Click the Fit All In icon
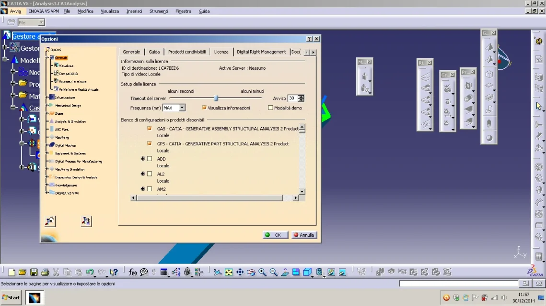The width and height of the screenshot is (546, 306). pyautogui.click(x=229, y=273)
